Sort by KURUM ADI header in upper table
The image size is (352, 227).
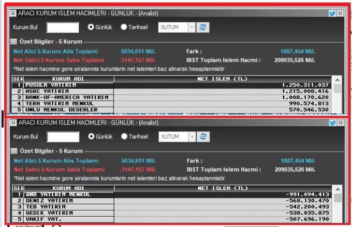pyautogui.click(x=68, y=79)
